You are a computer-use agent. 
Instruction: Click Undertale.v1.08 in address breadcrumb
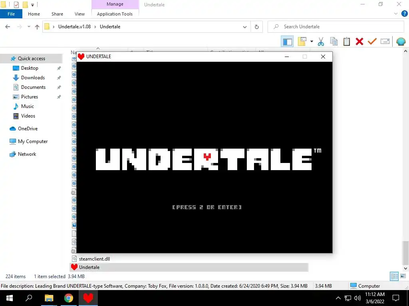[74, 27]
